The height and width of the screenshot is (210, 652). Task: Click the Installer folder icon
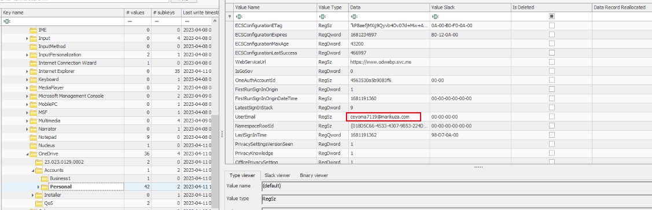[x=39, y=195]
